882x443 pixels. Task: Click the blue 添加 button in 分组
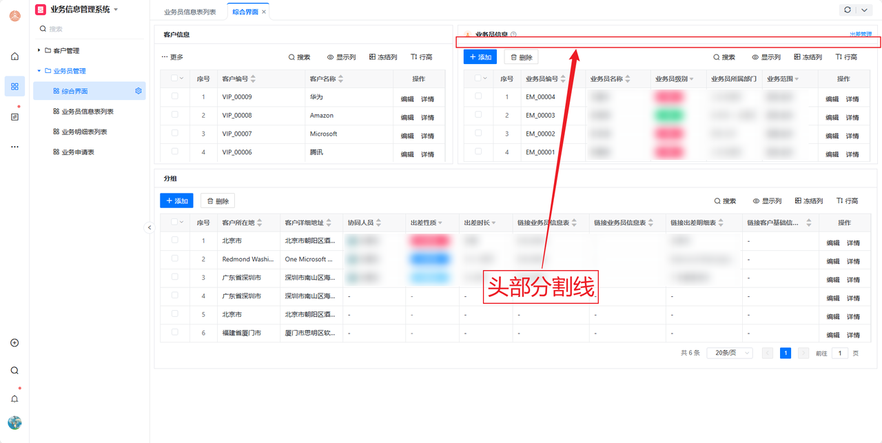[x=176, y=200]
